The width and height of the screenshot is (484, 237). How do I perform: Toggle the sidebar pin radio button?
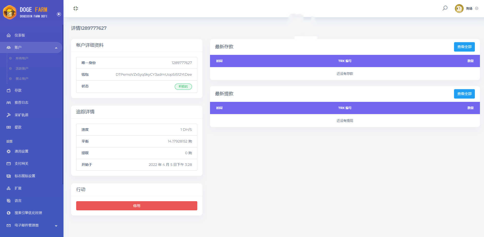pyautogui.click(x=59, y=14)
